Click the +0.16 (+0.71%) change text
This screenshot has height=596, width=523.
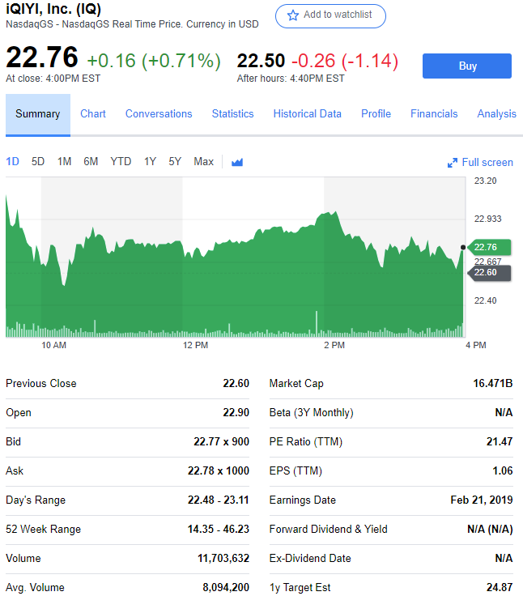click(x=154, y=61)
